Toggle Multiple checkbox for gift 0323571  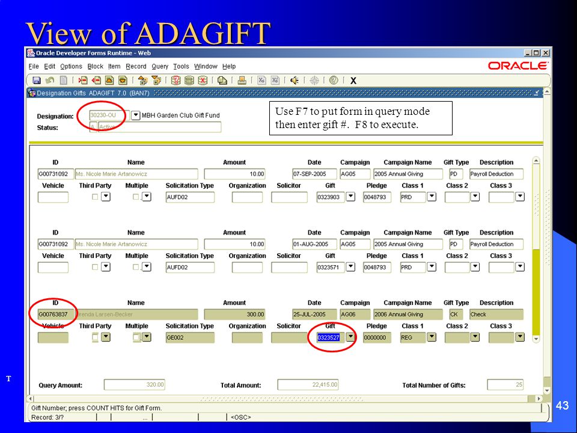pyautogui.click(x=136, y=267)
